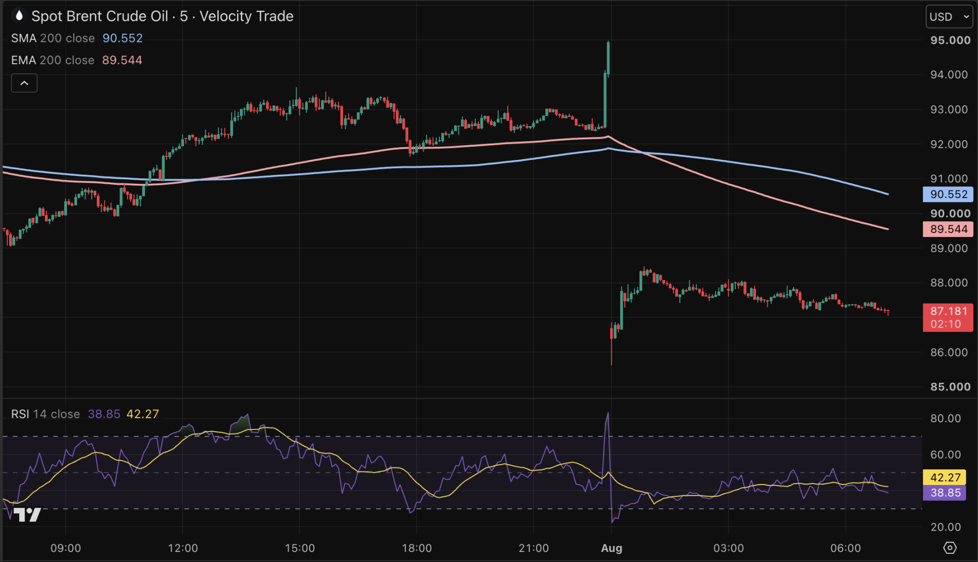This screenshot has height=562, width=978.
Task: Click the oil drop symbol icon
Action: point(19,16)
